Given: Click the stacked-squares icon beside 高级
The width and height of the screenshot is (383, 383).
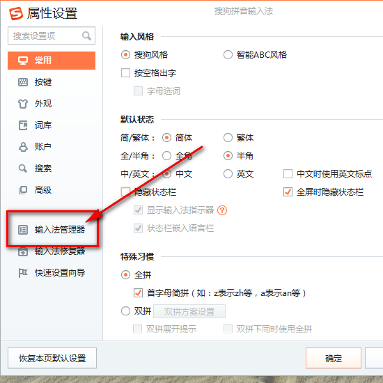Looking at the screenshot, I should (23, 190).
